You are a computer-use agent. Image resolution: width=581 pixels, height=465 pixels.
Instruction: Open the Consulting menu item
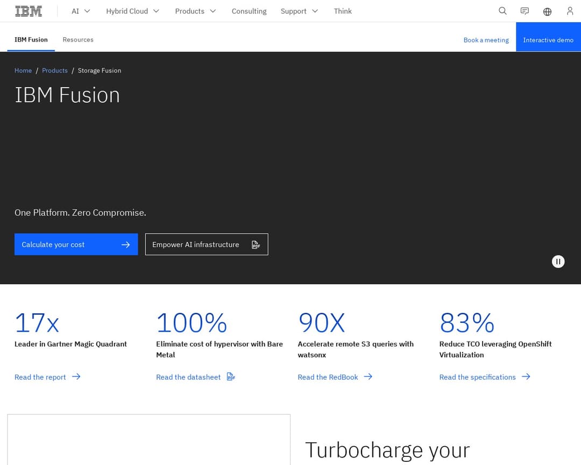click(x=249, y=11)
